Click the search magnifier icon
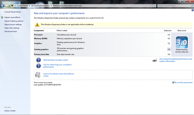The width and height of the screenshot is (194, 115). (x=192, y=6)
